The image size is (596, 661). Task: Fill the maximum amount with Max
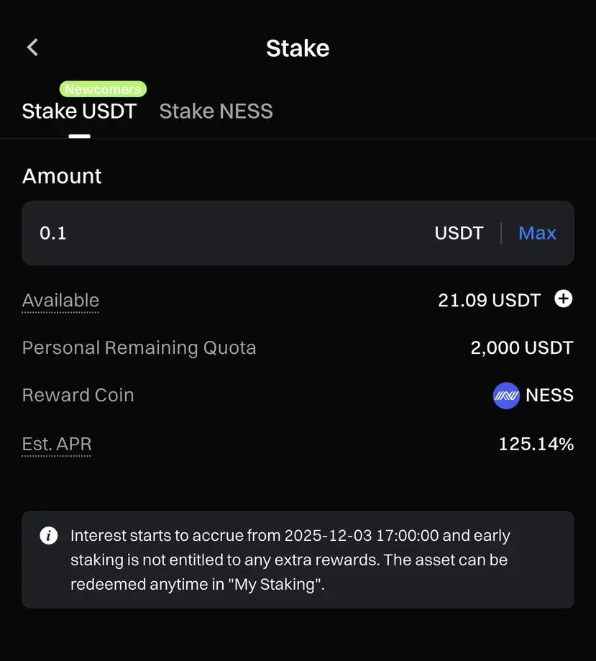537,233
